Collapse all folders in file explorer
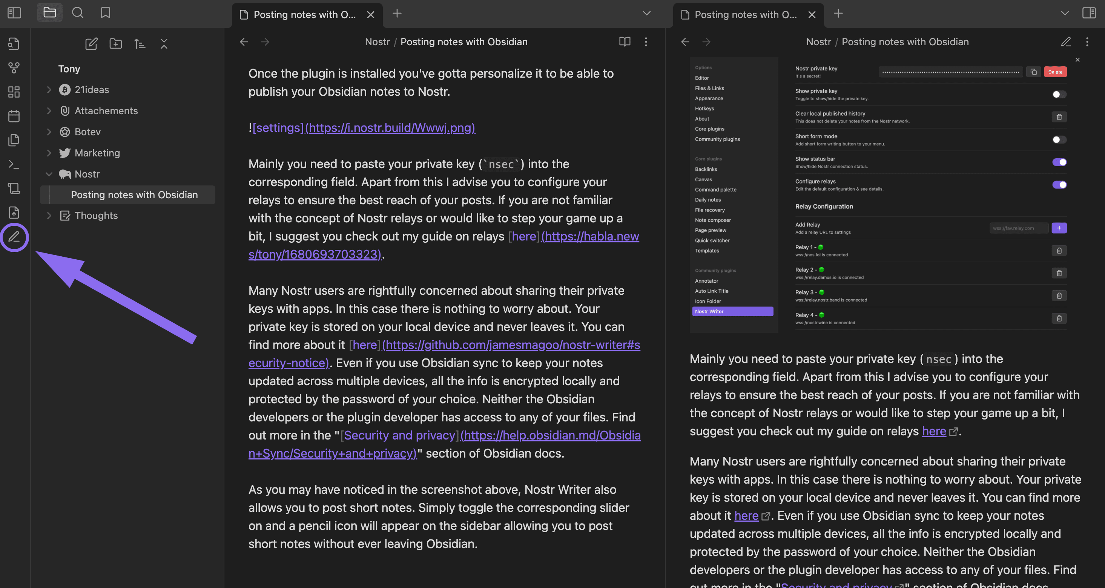1105x588 pixels. (164, 44)
